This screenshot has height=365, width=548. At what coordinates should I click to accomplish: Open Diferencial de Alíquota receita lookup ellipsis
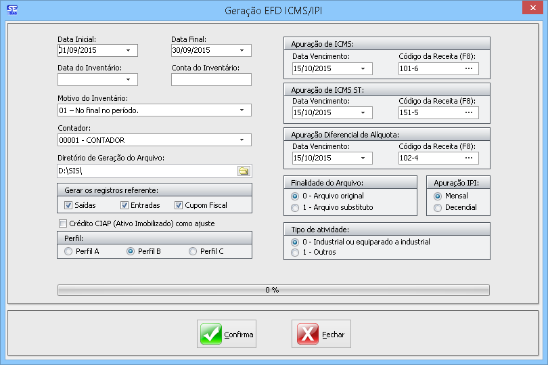pyautogui.click(x=468, y=158)
